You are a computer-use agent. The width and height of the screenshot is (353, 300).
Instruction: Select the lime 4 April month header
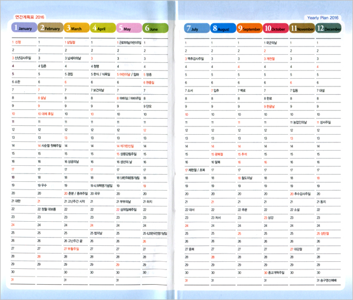click(103, 28)
